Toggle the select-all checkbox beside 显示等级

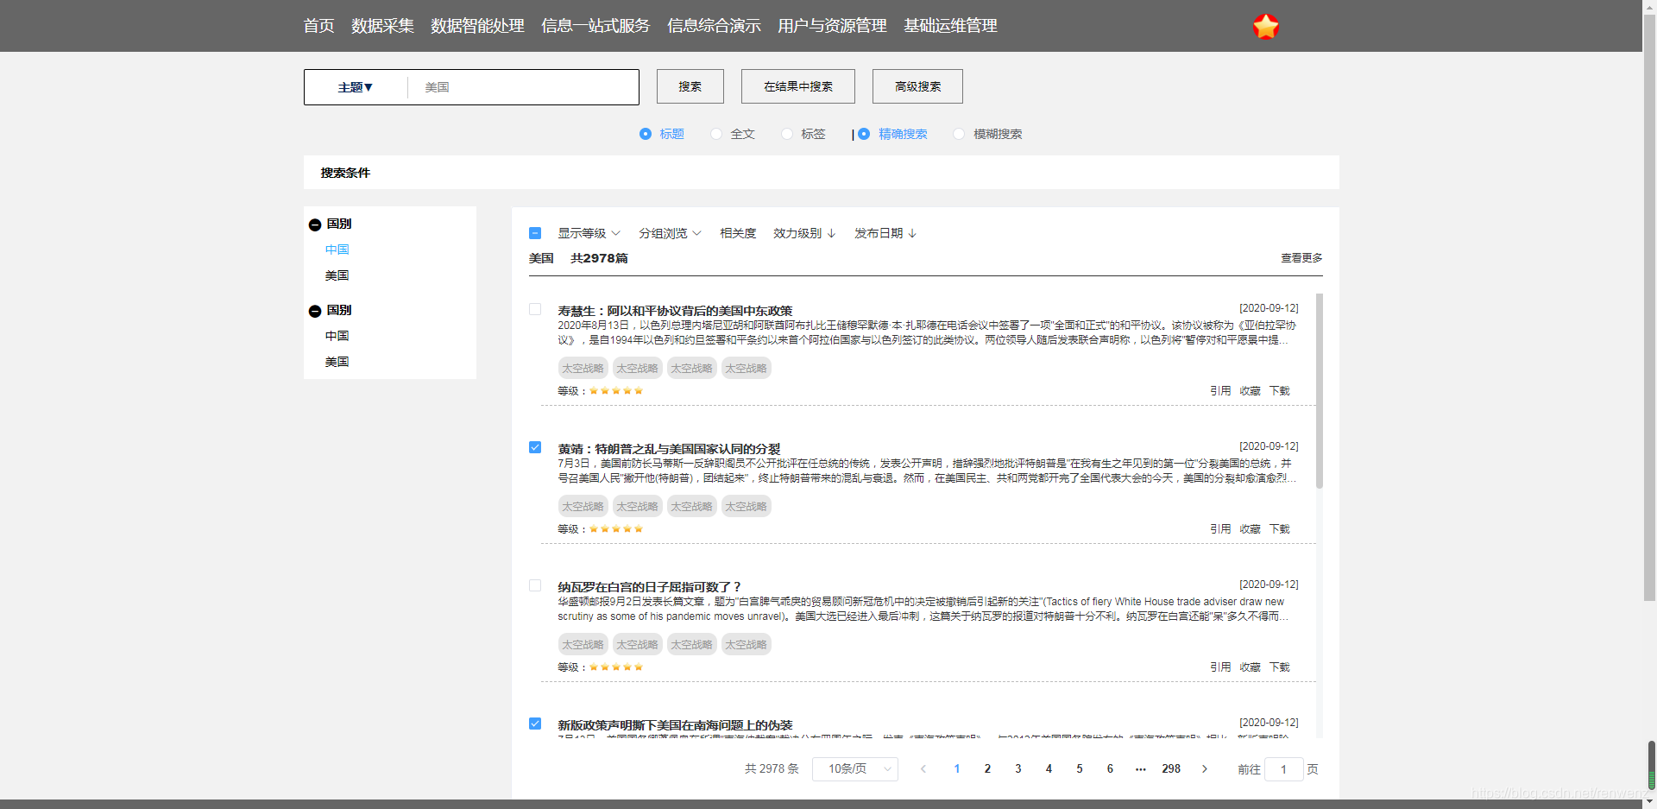(x=535, y=233)
